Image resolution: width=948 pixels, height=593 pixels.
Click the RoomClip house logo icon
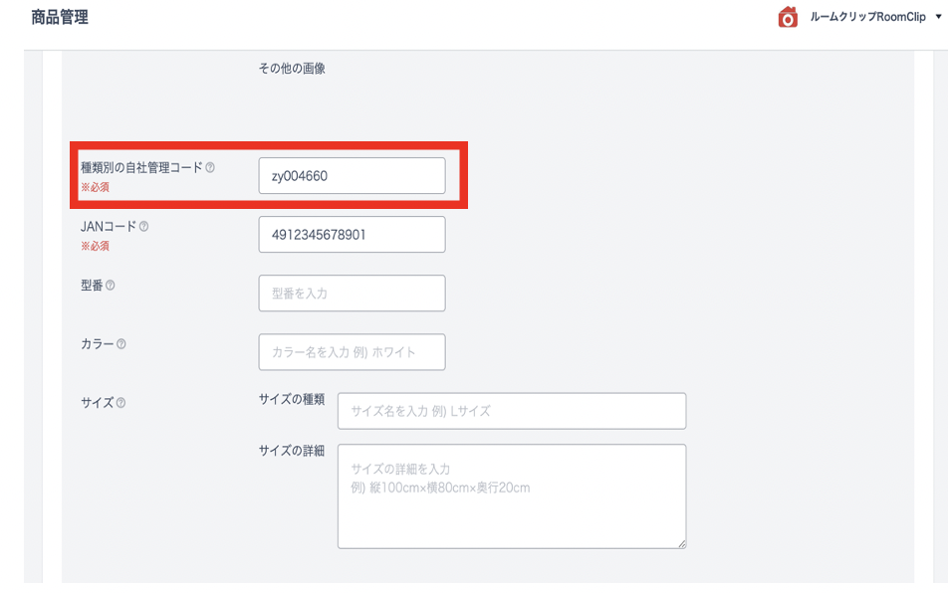[788, 18]
